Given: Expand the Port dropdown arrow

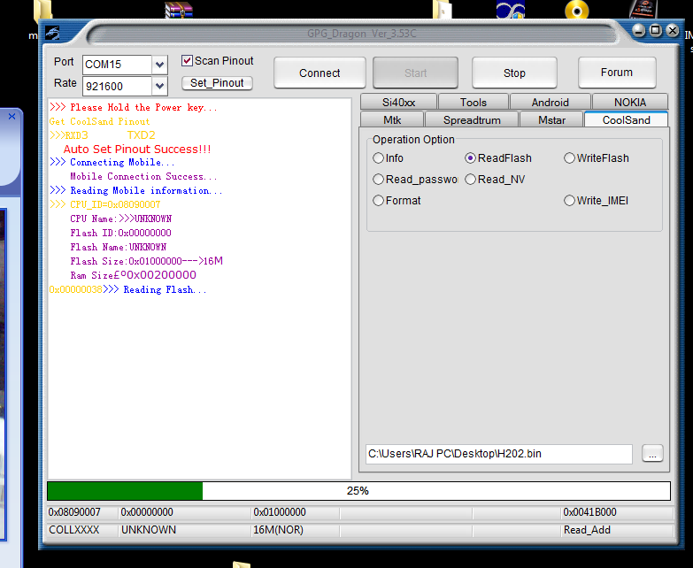Looking at the screenshot, I should click(x=159, y=65).
